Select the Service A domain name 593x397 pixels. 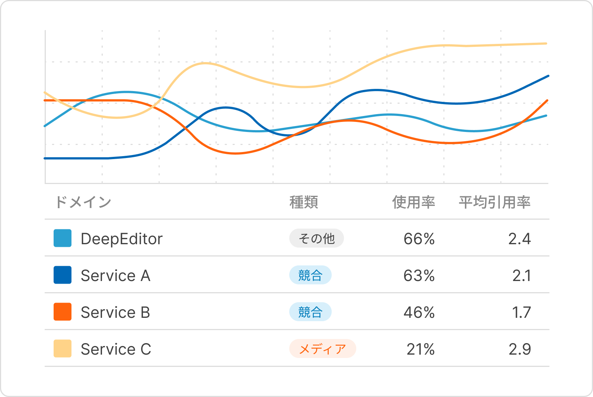[x=115, y=275]
